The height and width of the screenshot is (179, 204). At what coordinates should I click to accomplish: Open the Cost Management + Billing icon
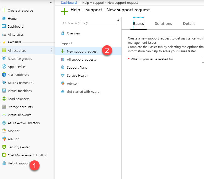4,155
